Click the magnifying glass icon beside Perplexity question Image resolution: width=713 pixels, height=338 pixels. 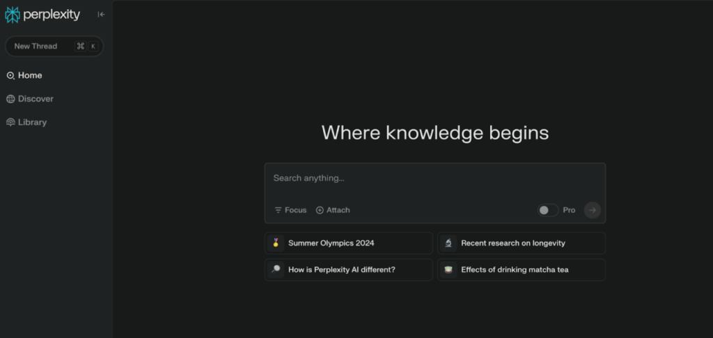(x=276, y=270)
